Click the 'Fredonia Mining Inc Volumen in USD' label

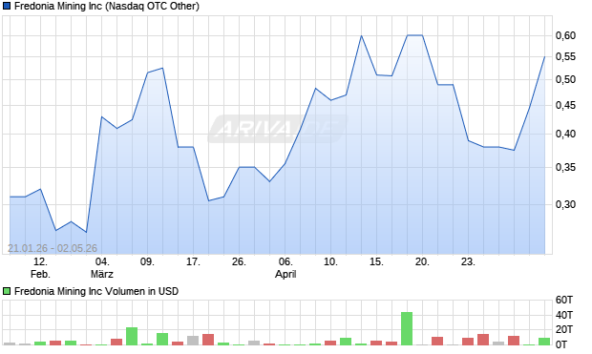[x=96, y=291]
